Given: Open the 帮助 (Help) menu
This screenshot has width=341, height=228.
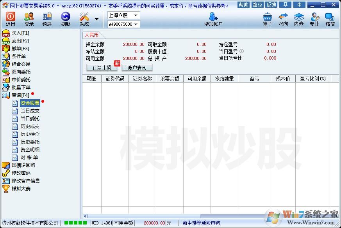Looking at the screenshot, I should pos(243,4).
